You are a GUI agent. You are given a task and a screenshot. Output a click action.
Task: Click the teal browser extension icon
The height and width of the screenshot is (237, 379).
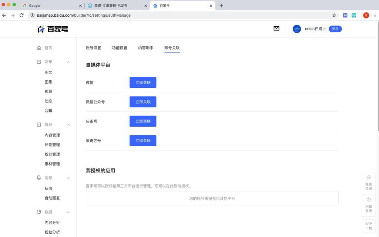pos(354,15)
